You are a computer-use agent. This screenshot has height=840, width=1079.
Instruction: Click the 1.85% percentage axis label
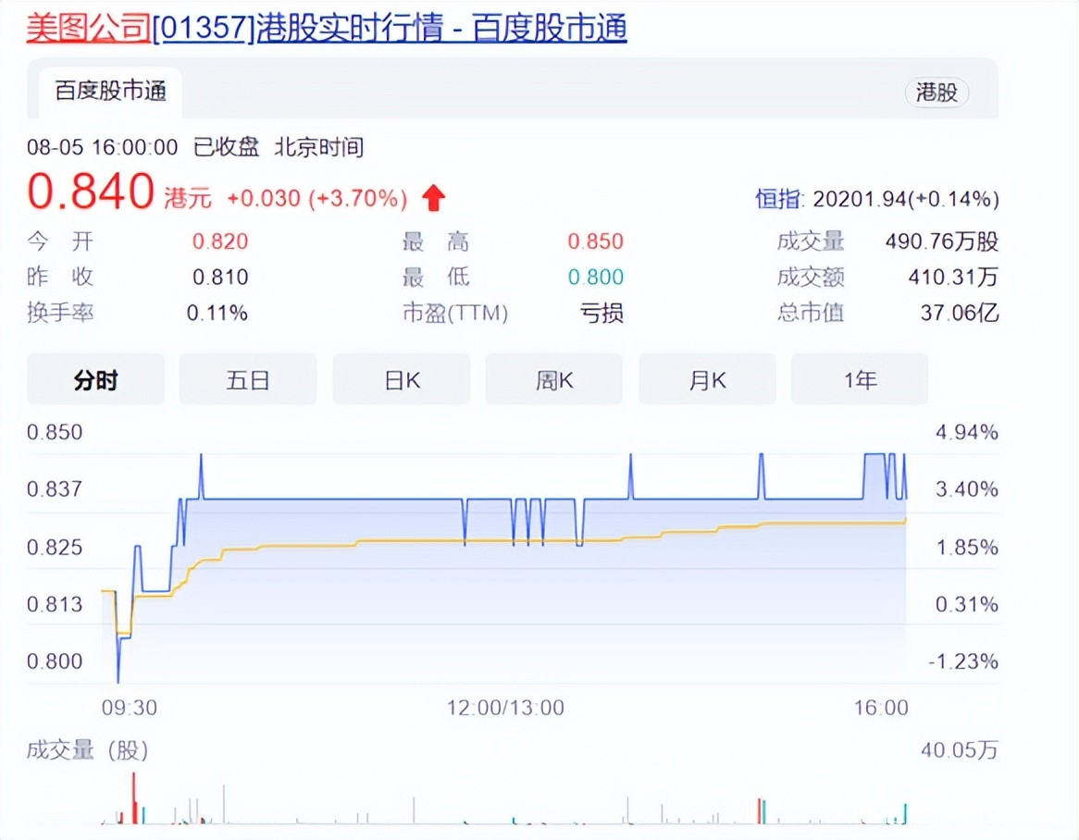pyautogui.click(x=967, y=548)
